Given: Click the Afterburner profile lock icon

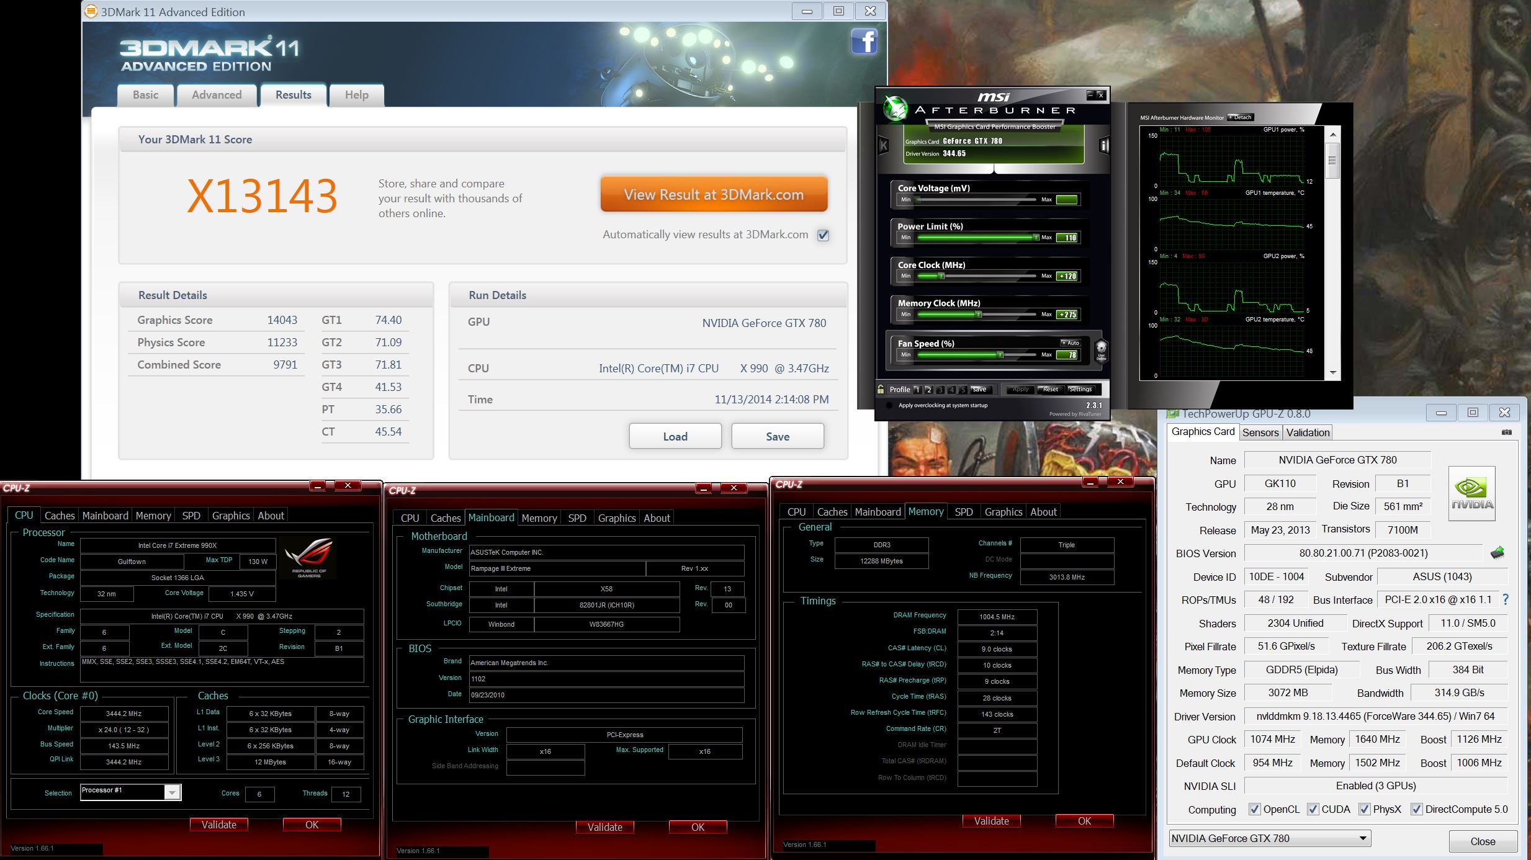Looking at the screenshot, I should [x=881, y=389].
